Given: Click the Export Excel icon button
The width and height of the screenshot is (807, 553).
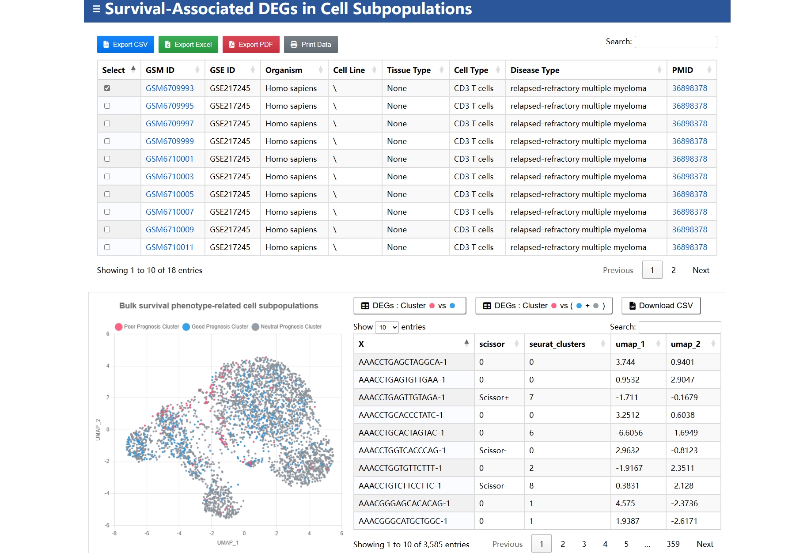Looking at the screenshot, I should (x=168, y=44).
